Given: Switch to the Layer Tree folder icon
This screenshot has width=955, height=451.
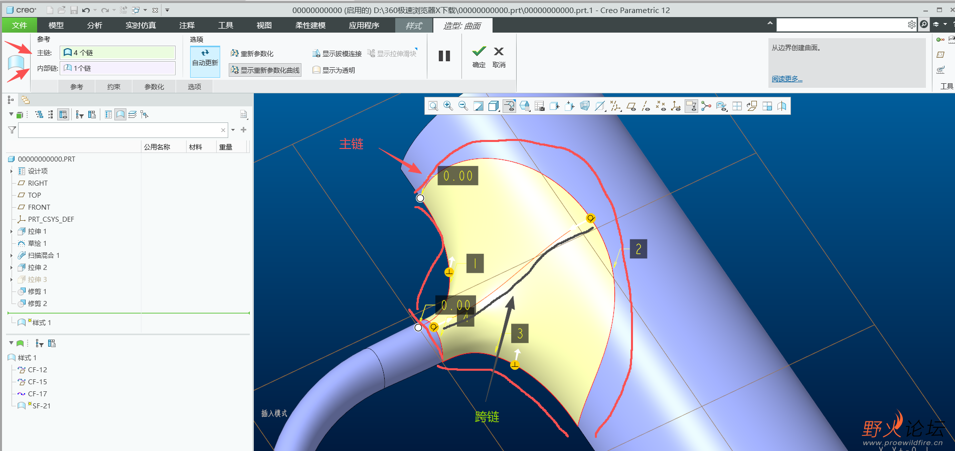Looking at the screenshot, I should (25, 100).
